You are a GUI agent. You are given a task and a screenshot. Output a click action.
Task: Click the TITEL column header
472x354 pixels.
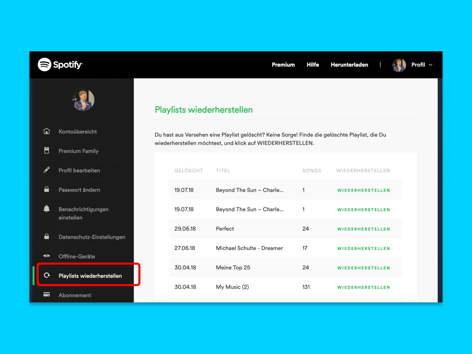pyautogui.click(x=223, y=171)
